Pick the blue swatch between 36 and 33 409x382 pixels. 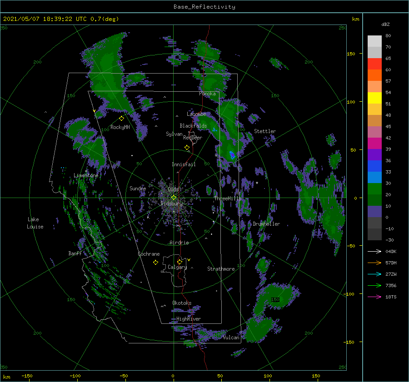click(x=374, y=166)
